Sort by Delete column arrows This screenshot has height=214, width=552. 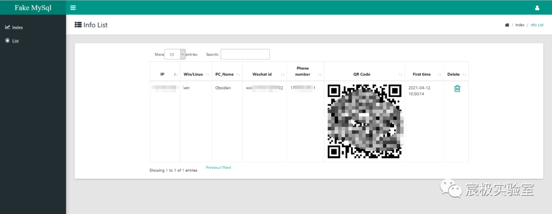[464, 75]
